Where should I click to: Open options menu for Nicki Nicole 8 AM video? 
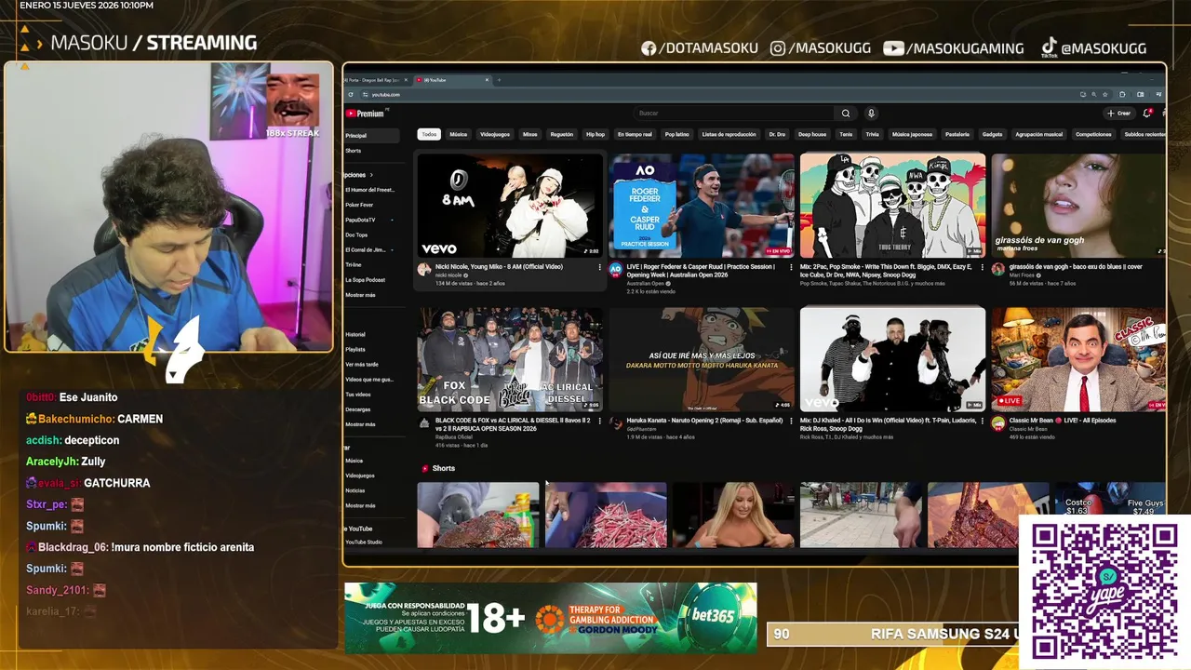point(599,267)
